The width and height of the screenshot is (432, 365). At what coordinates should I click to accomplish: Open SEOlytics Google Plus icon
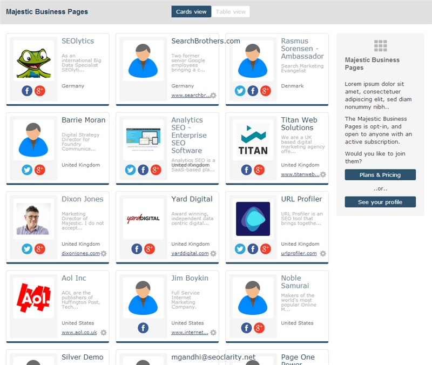click(39, 91)
